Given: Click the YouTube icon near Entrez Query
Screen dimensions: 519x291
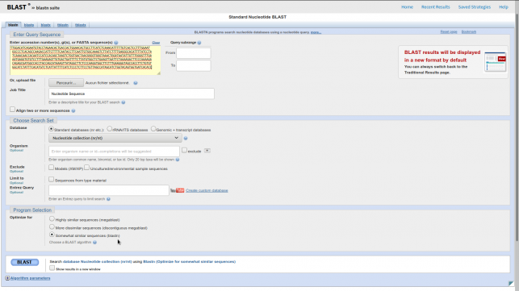Looking at the screenshot, I should 177,190.
